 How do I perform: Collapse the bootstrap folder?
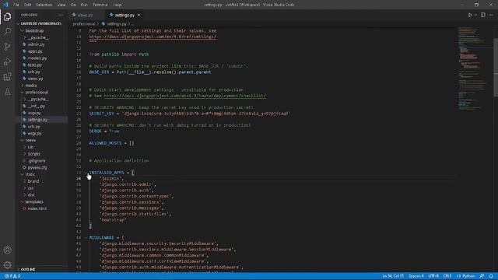(23, 31)
